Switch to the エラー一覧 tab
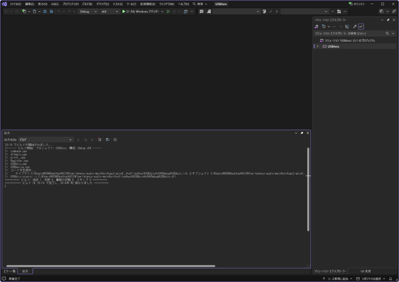The image size is (399, 282). 9,271
